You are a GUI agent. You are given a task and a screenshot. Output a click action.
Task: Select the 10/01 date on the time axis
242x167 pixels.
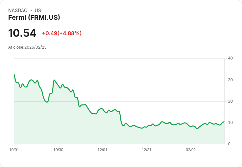(x=14, y=150)
